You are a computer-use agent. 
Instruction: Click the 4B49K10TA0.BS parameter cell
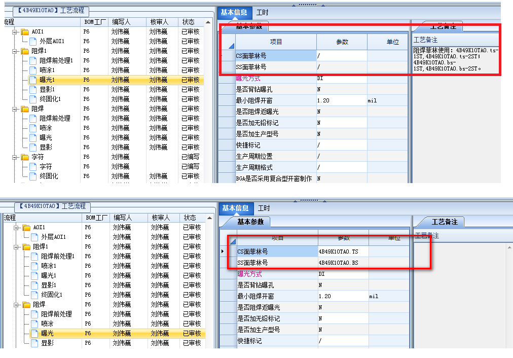343,263
